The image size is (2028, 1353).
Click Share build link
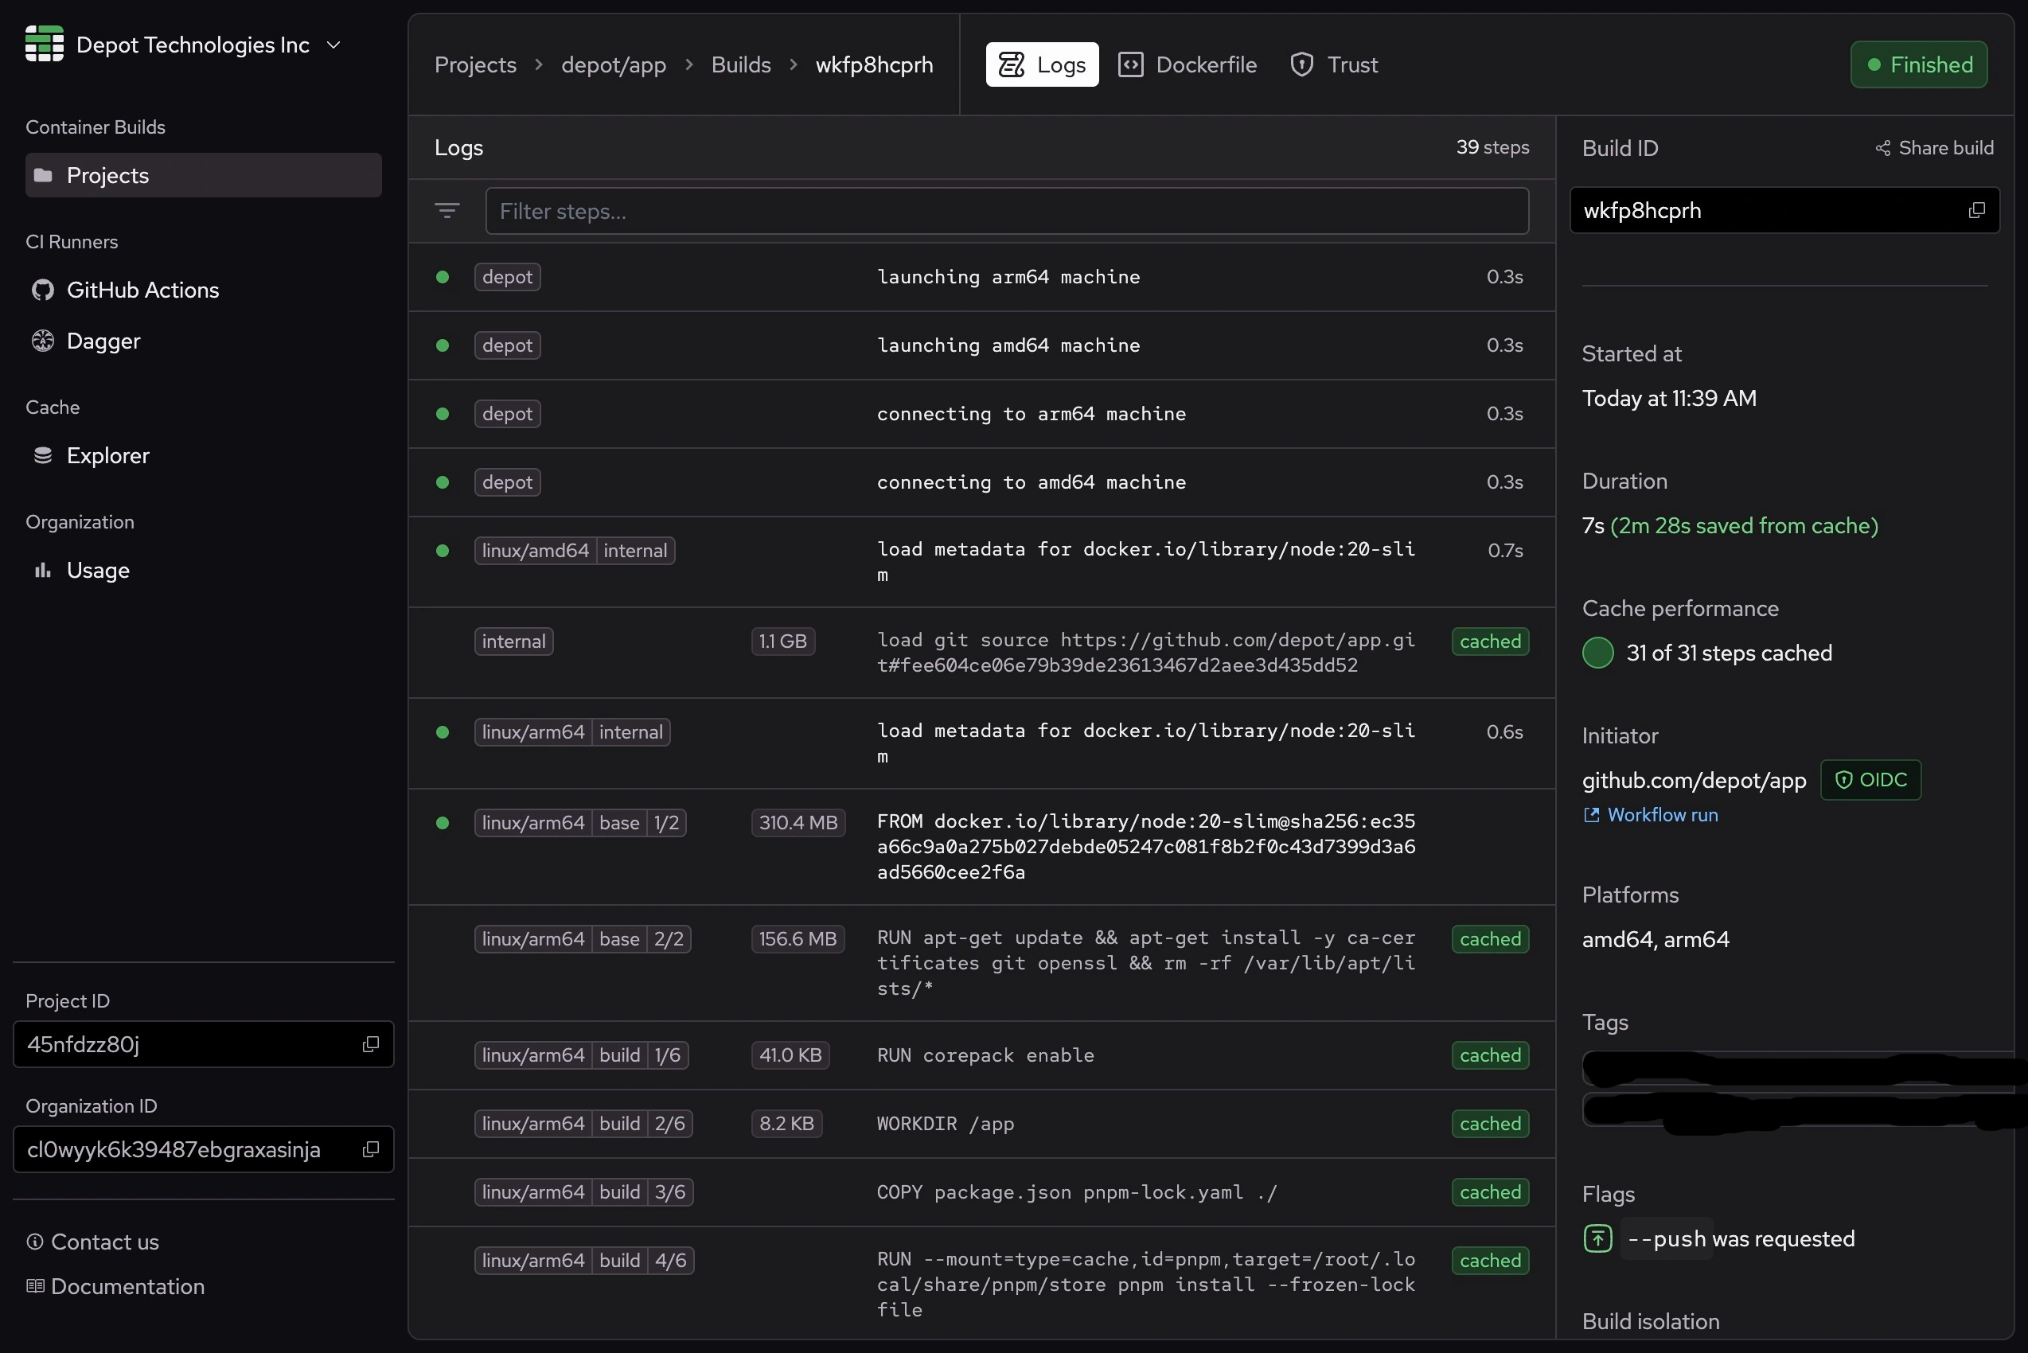click(1935, 147)
